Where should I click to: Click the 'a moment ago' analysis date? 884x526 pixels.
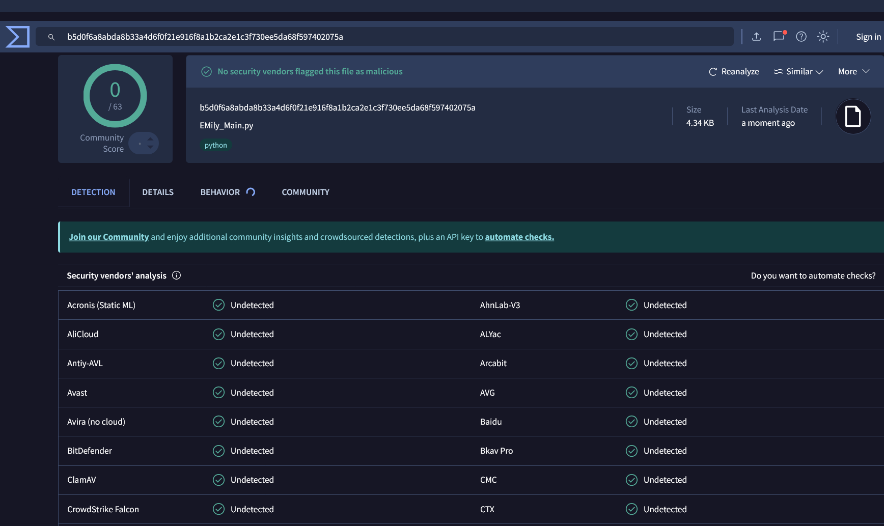pyautogui.click(x=768, y=123)
